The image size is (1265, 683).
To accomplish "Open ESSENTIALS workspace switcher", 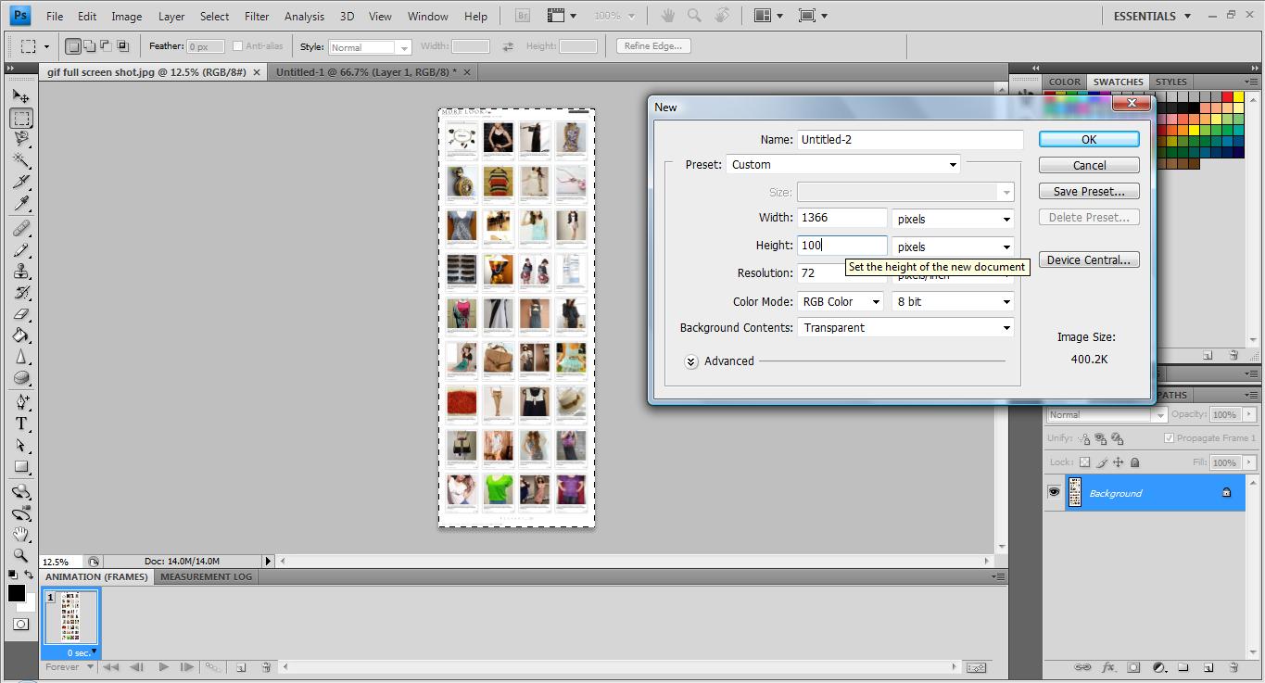I will click(x=1152, y=16).
